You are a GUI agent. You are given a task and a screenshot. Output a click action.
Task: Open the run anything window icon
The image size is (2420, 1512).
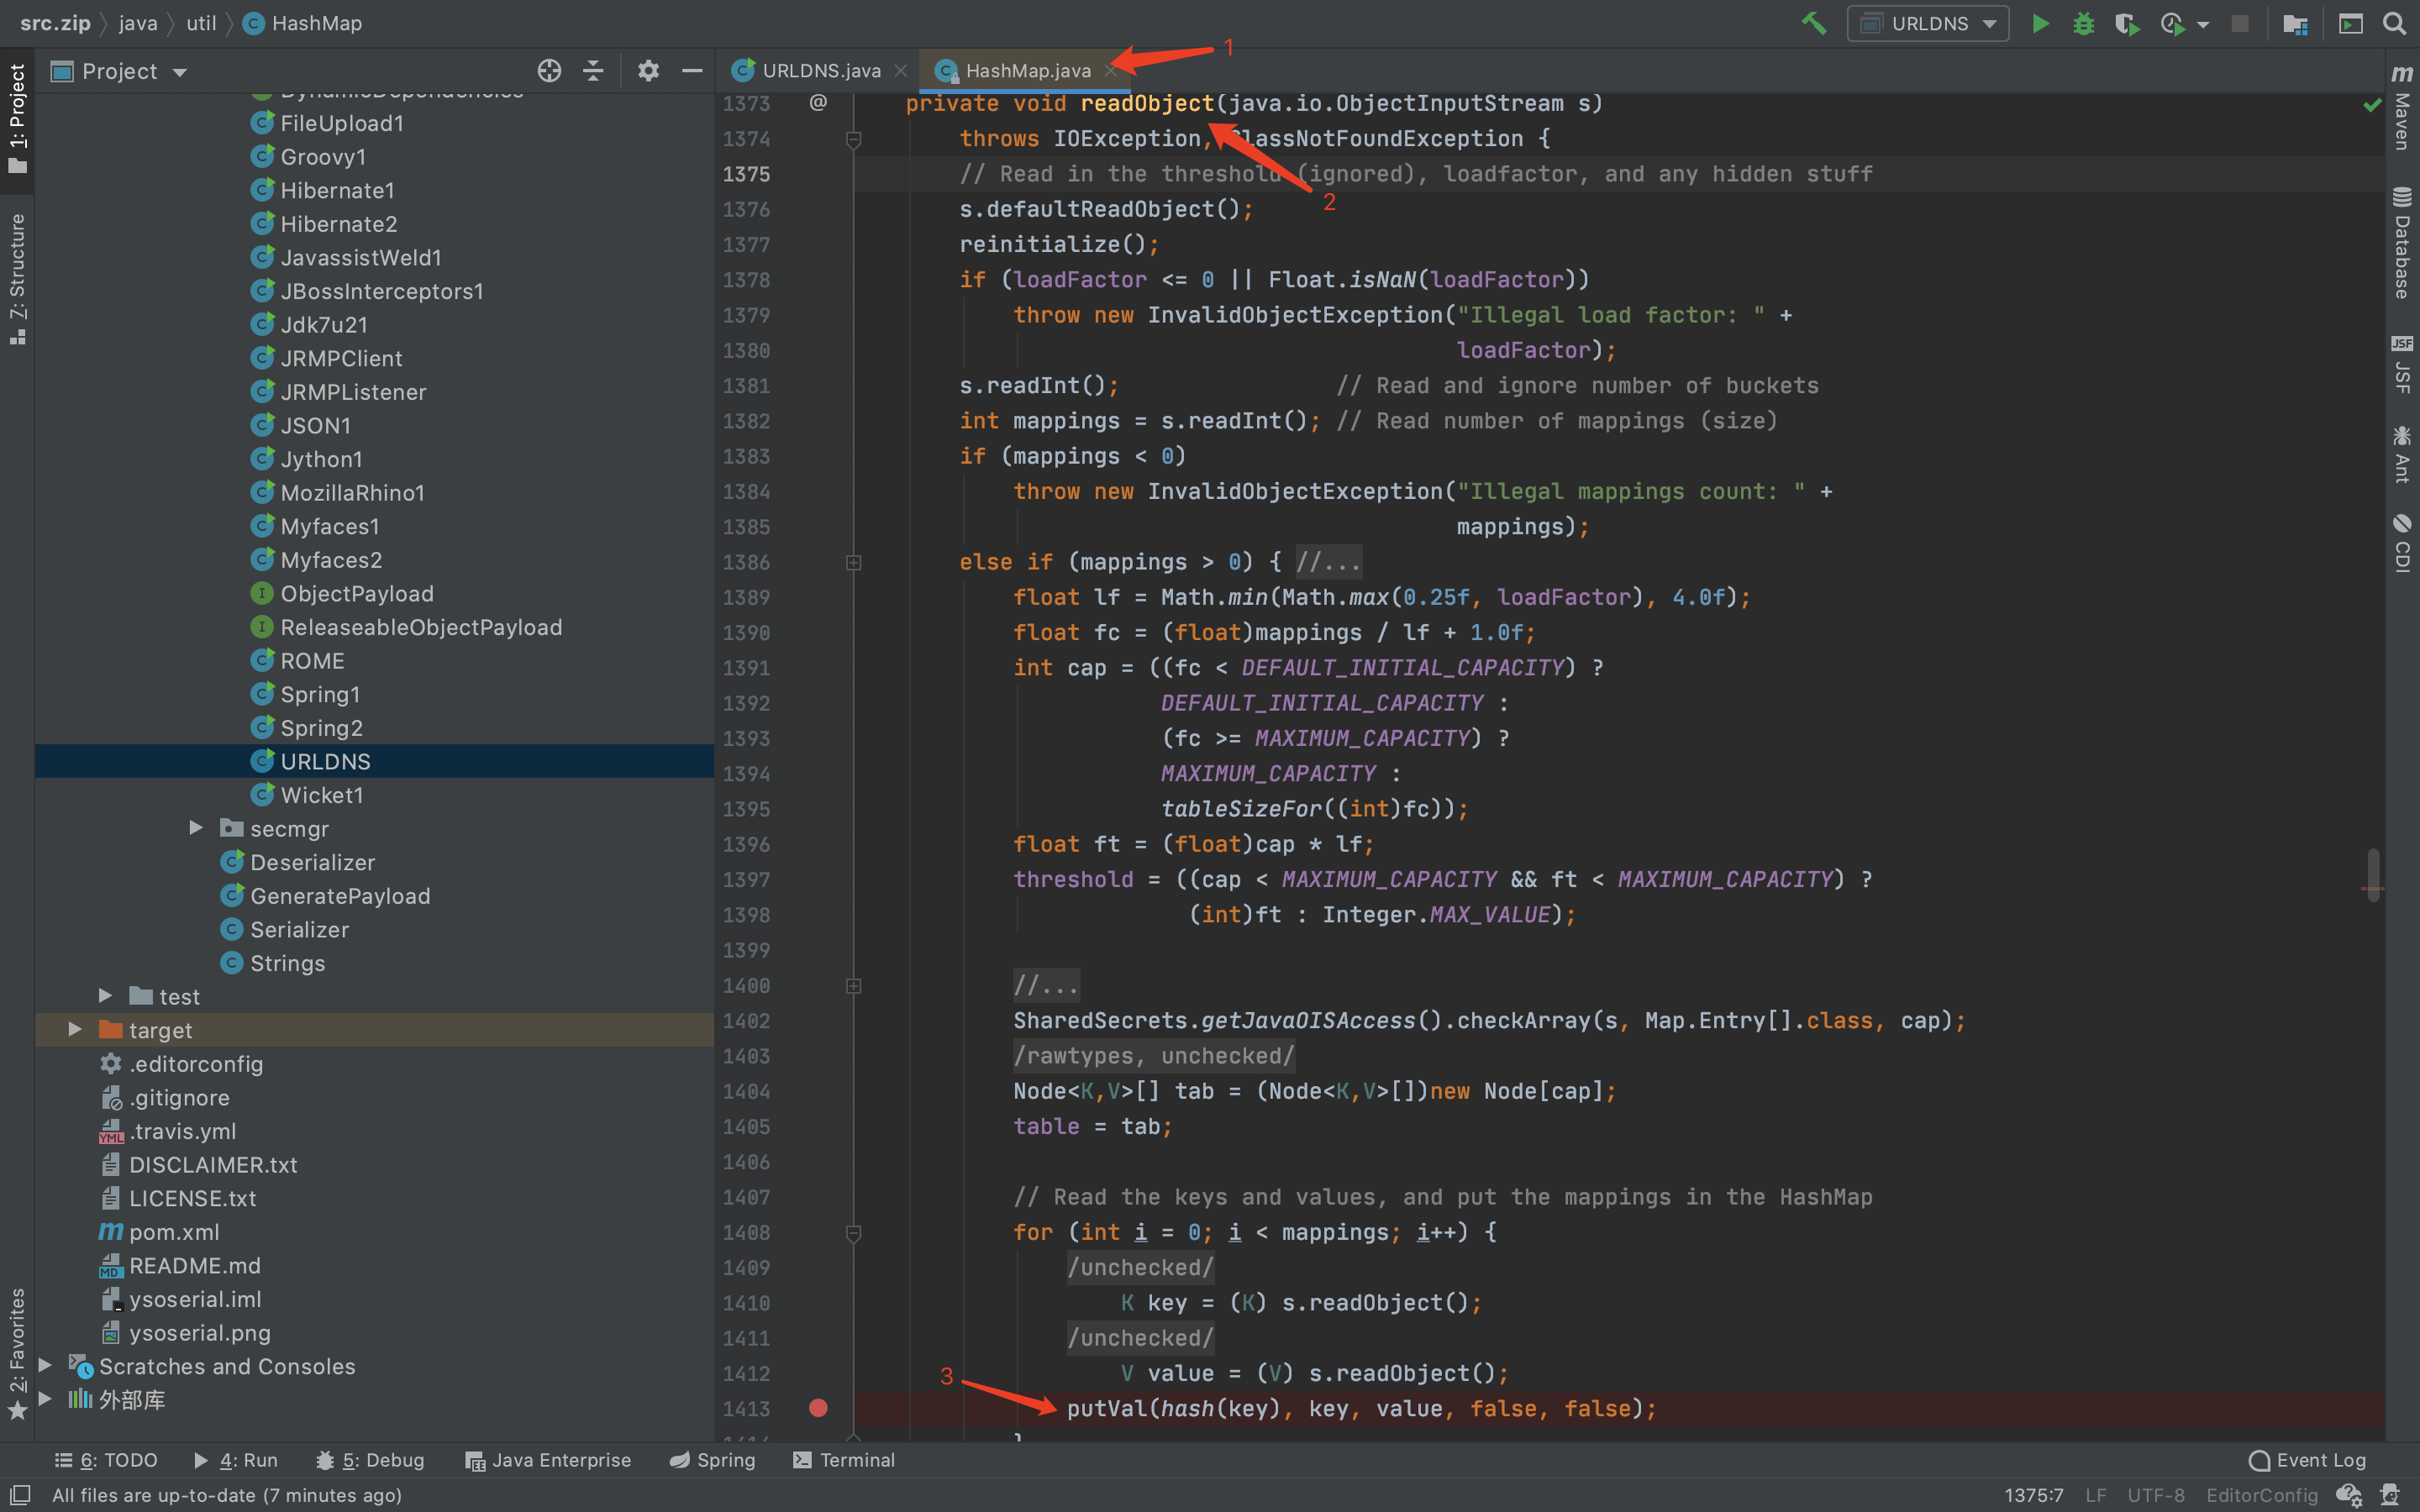pos(2350,23)
